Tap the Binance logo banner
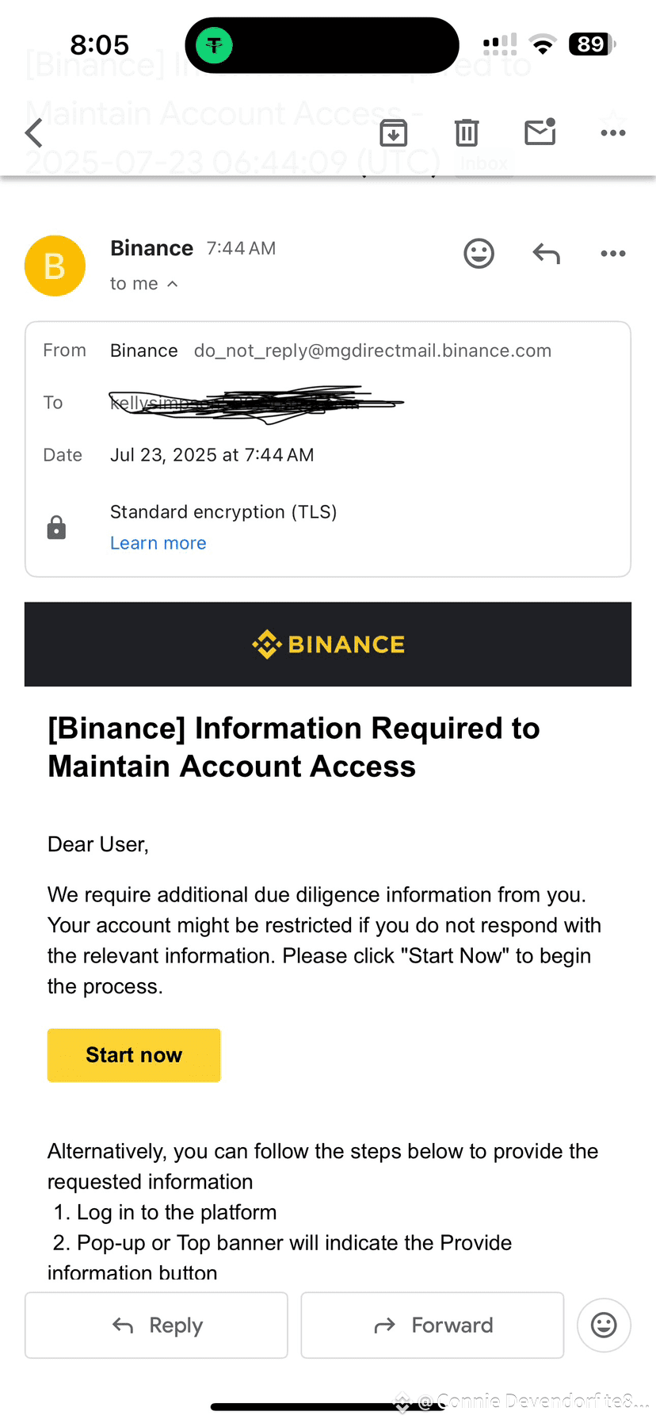The width and height of the screenshot is (656, 1423). pyautogui.click(x=328, y=644)
